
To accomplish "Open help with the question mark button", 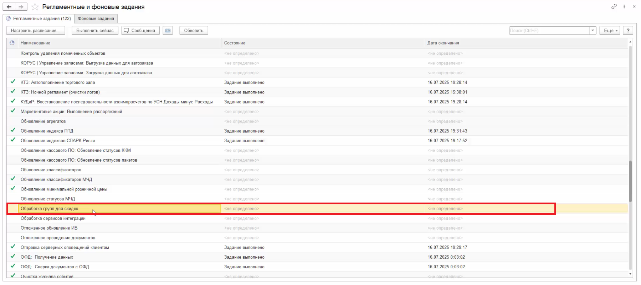I will pos(628,31).
